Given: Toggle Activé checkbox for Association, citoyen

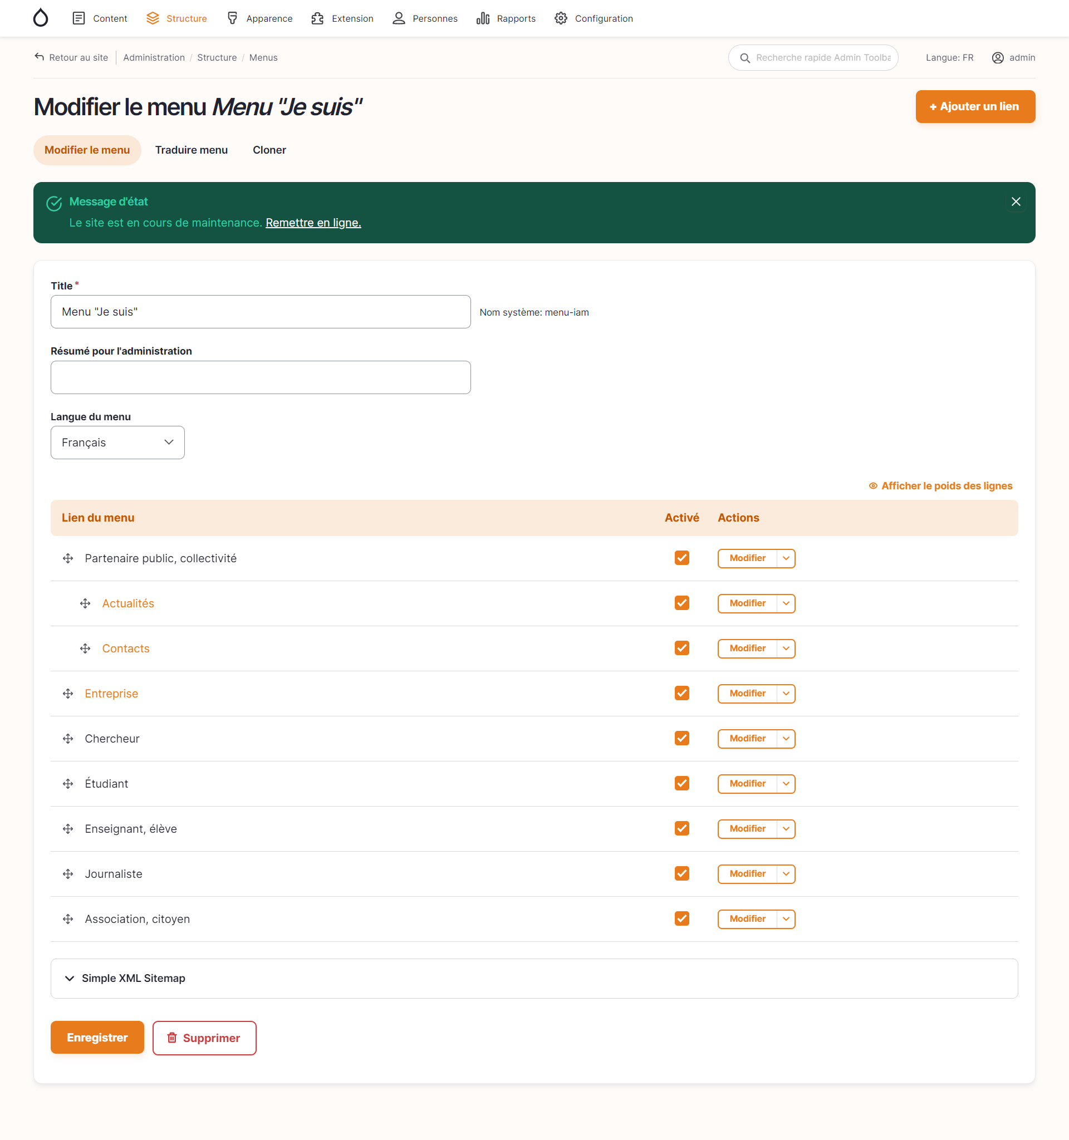Looking at the screenshot, I should coord(682,918).
